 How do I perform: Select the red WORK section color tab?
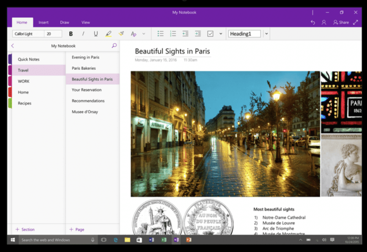click(10, 81)
